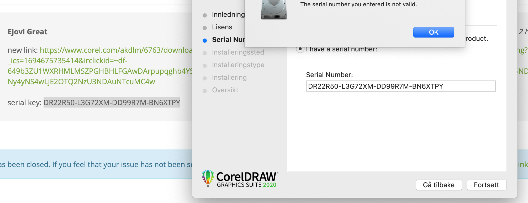Click the blue closed-ticket notice banner

click(x=96, y=164)
